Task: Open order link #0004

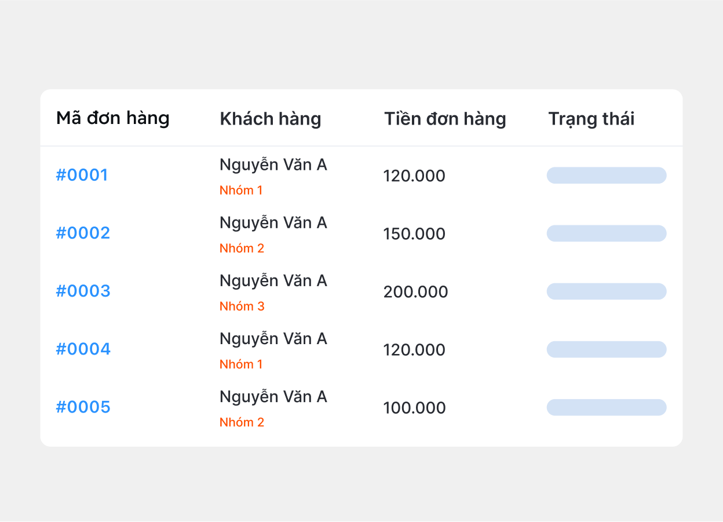Action: click(83, 349)
